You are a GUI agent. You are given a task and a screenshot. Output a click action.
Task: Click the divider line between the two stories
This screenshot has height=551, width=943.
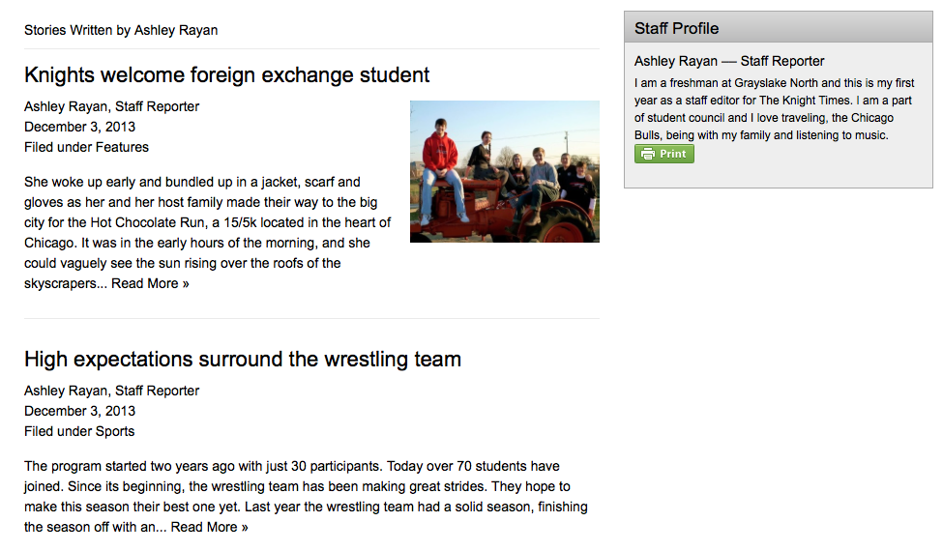point(311,318)
